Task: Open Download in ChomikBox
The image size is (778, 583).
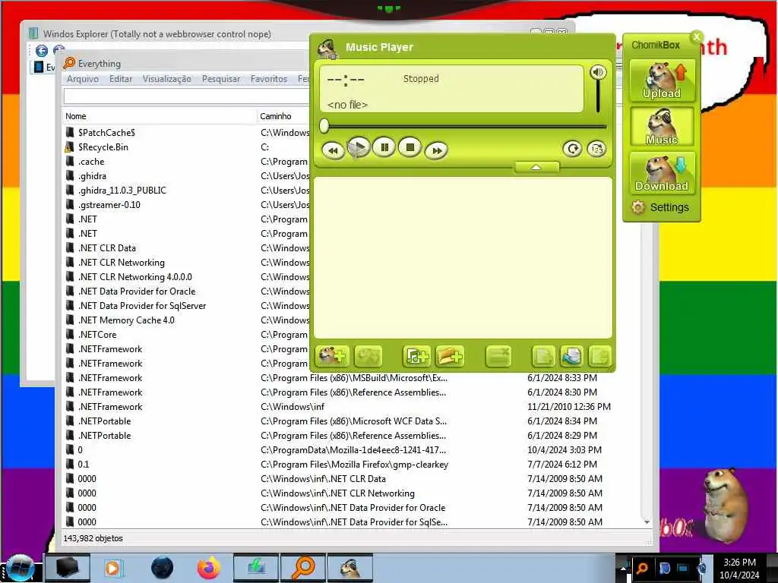Action: pyautogui.click(x=662, y=172)
